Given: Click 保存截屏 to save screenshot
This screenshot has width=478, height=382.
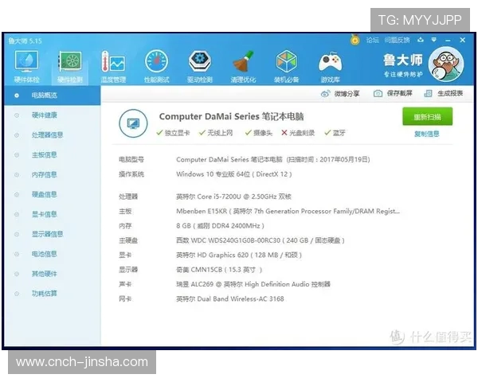Looking at the screenshot, I should (x=394, y=94).
